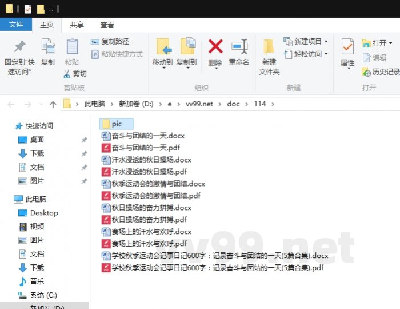The image size is (400, 309).
Task: Open the 文件 menu tab
Action: (16, 25)
